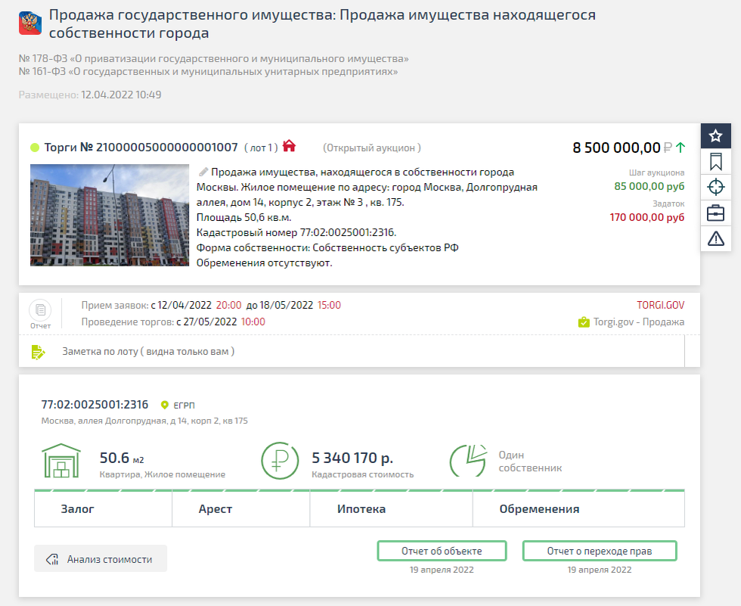
Task: Click the ( лот 1 ) label
Action: (261, 148)
